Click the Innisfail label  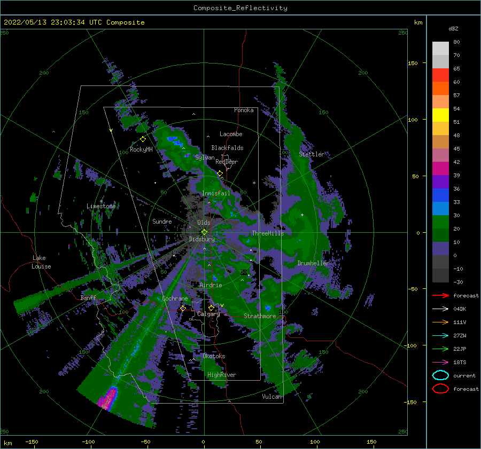coord(216,193)
